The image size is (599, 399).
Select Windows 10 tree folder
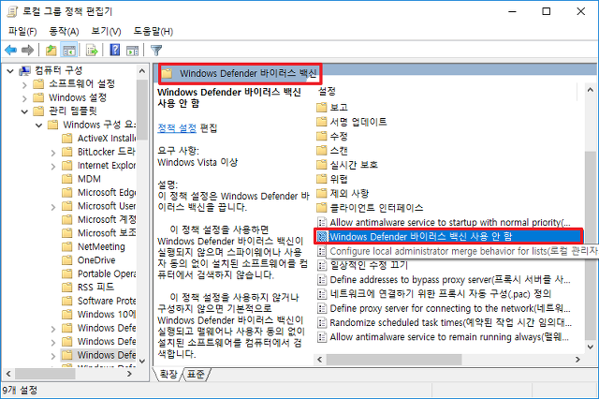(x=99, y=314)
